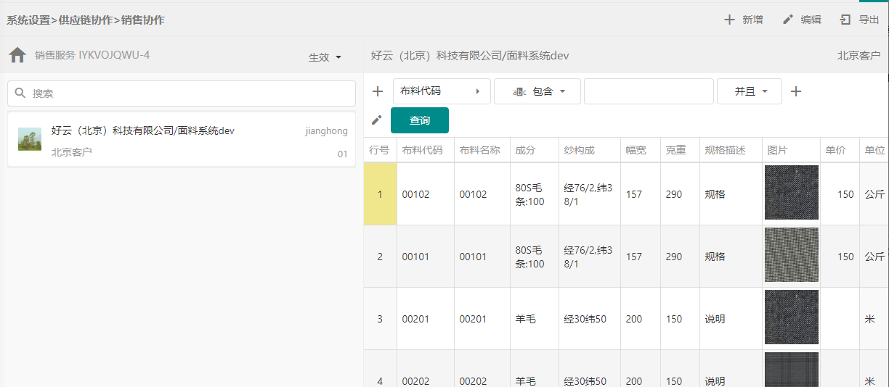Select row number 3 cell
This screenshot has width=889, height=387.
[380, 319]
